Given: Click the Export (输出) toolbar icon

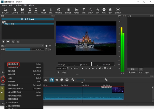Looking at the screenshot, I should [104, 10].
